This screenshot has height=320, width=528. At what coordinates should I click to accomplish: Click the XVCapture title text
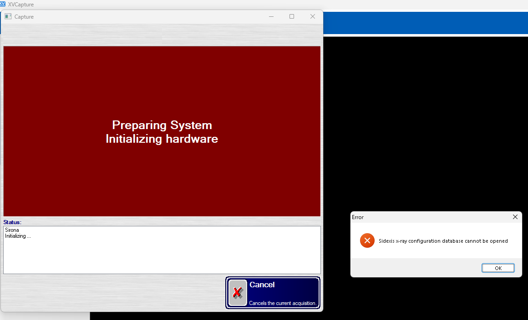[x=21, y=5]
